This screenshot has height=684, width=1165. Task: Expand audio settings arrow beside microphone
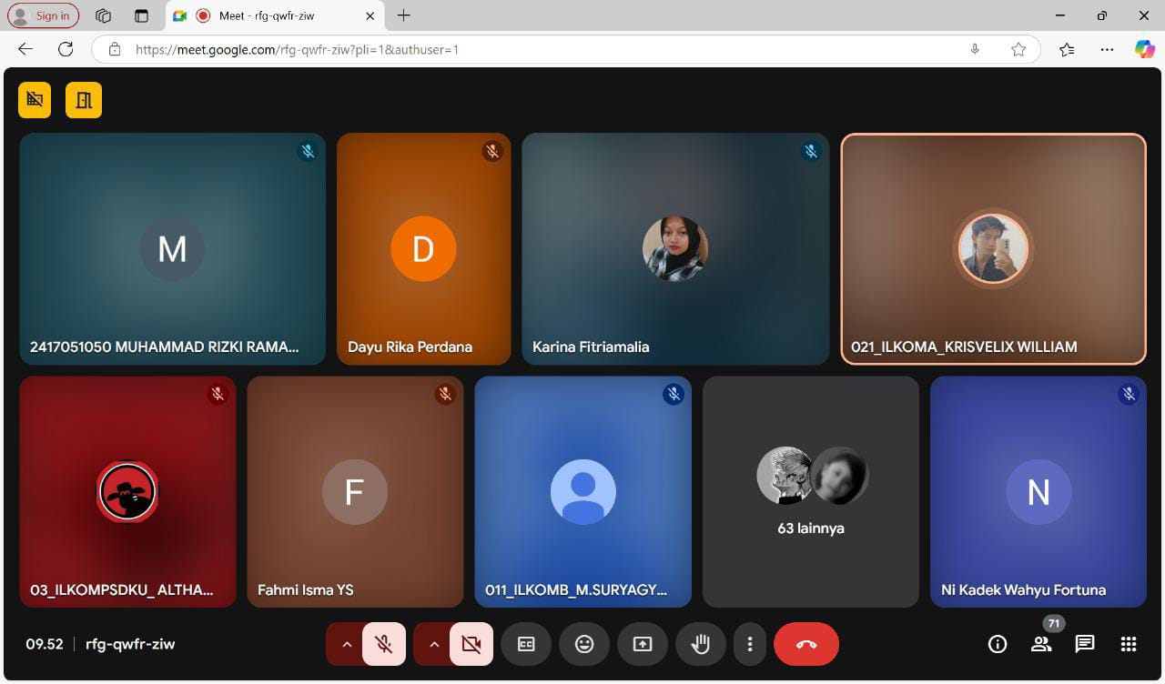346,644
